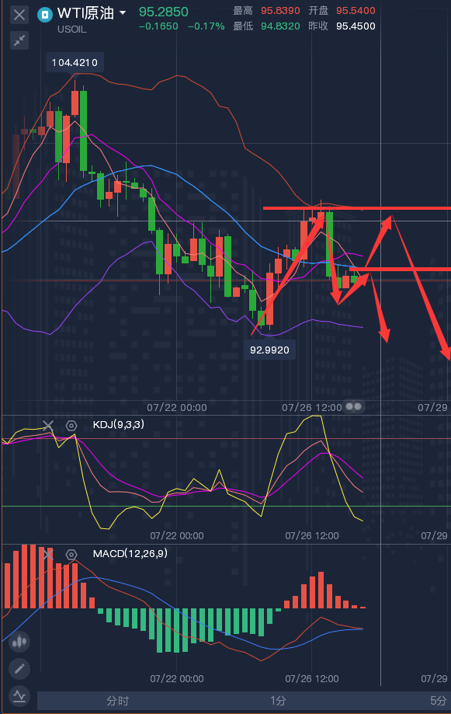This screenshot has width=451, height=714.
Task: Switch to the 5分 timeframe tab
Action: pyautogui.click(x=438, y=701)
